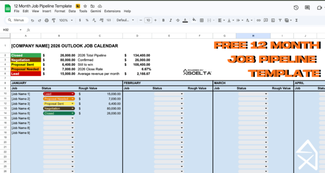This screenshot has width=325, height=173.
Task: Open the File menu
Action: [x=17, y=11]
